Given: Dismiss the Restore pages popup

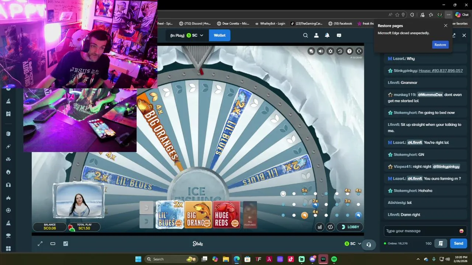Looking at the screenshot, I should 445,26.
